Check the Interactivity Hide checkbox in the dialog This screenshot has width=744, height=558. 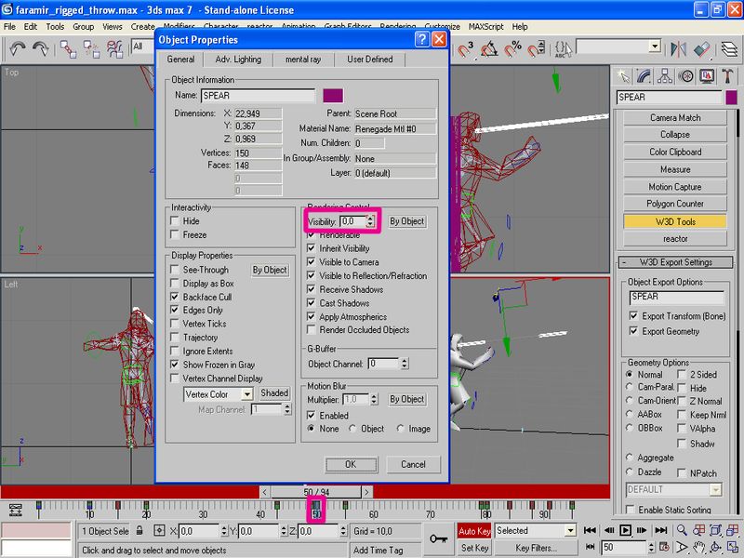[175, 221]
